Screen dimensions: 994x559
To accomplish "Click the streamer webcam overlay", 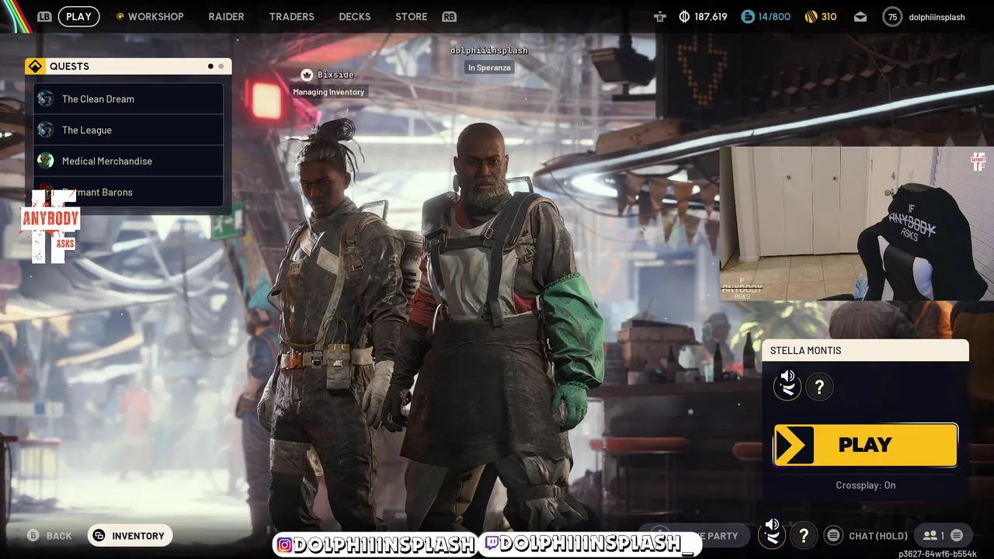I will [856, 223].
